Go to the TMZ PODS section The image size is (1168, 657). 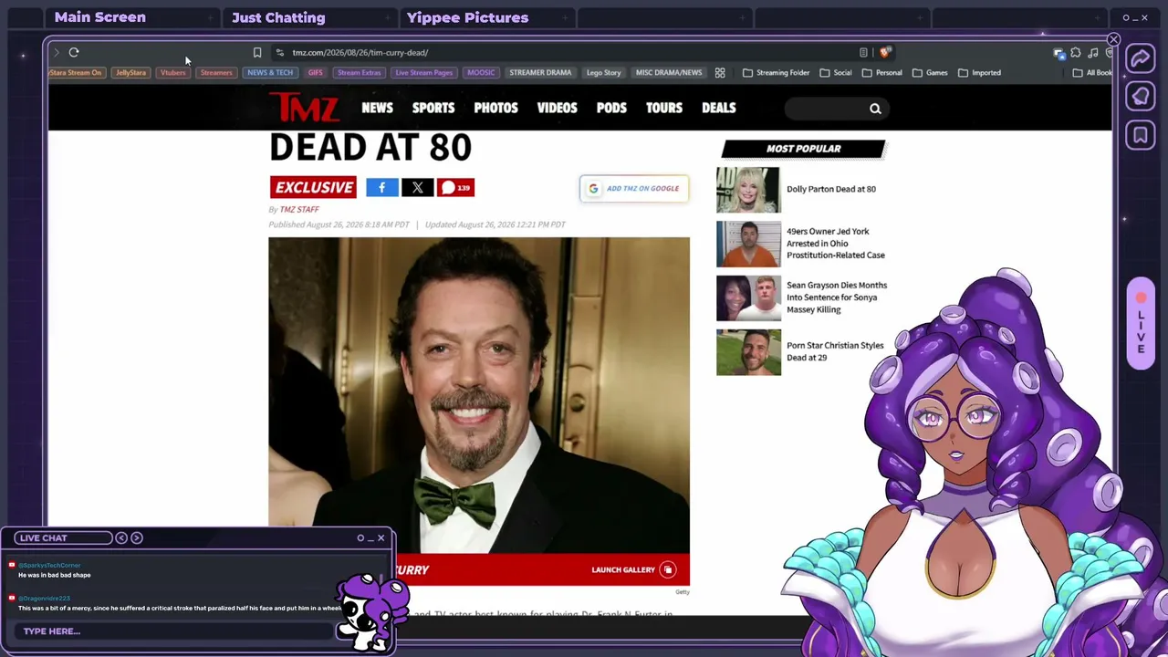tap(611, 108)
